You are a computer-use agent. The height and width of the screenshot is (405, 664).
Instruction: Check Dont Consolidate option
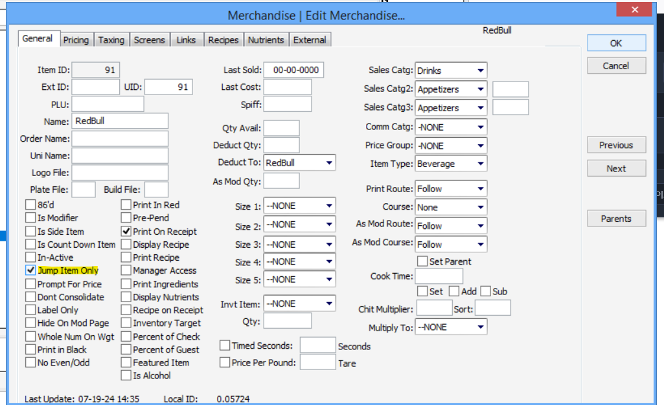[x=30, y=297]
